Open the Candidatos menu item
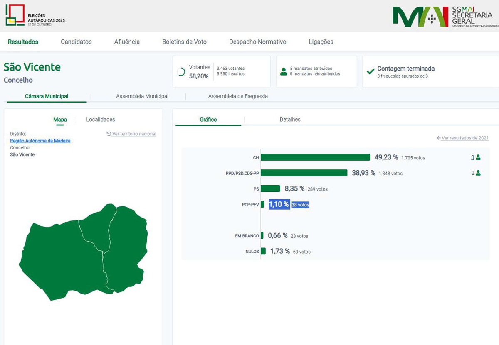 [x=76, y=42]
